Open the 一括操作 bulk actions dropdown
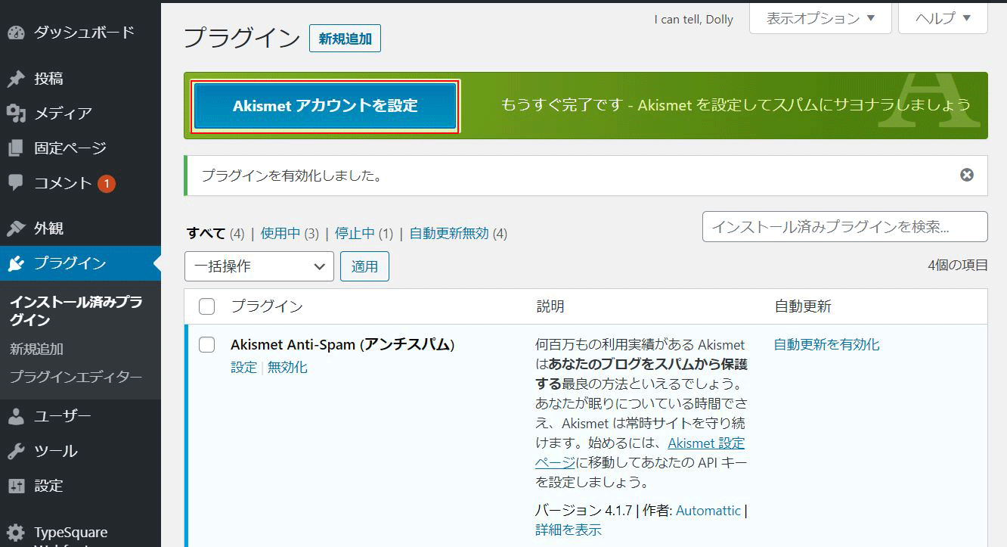The image size is (1007, 547). coord(259,266)
